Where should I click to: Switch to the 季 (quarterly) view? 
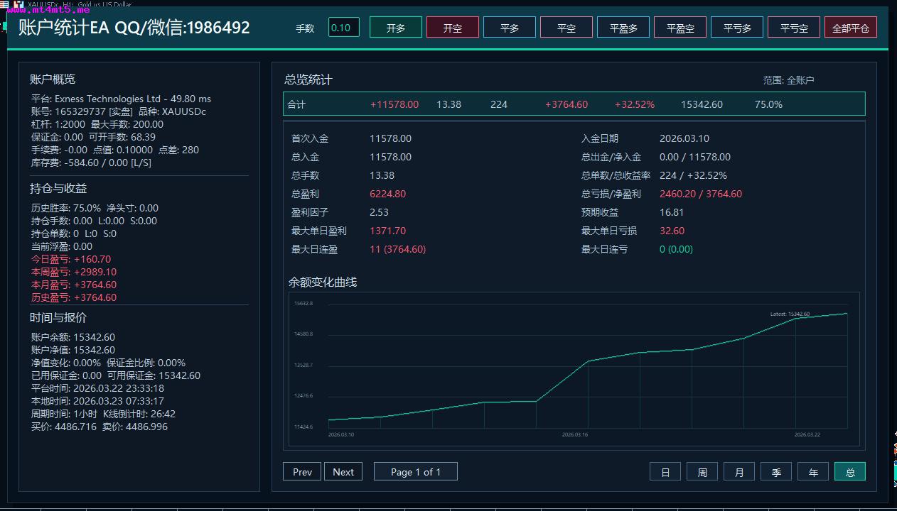(x=776, y=472)
